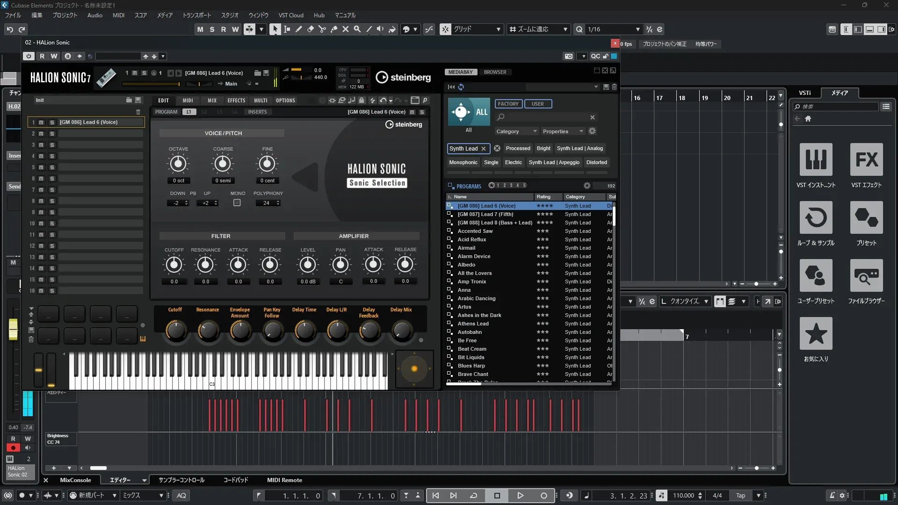Open the VST Effects (FX) tile
The image size is (898, 505).
(866, 160)
